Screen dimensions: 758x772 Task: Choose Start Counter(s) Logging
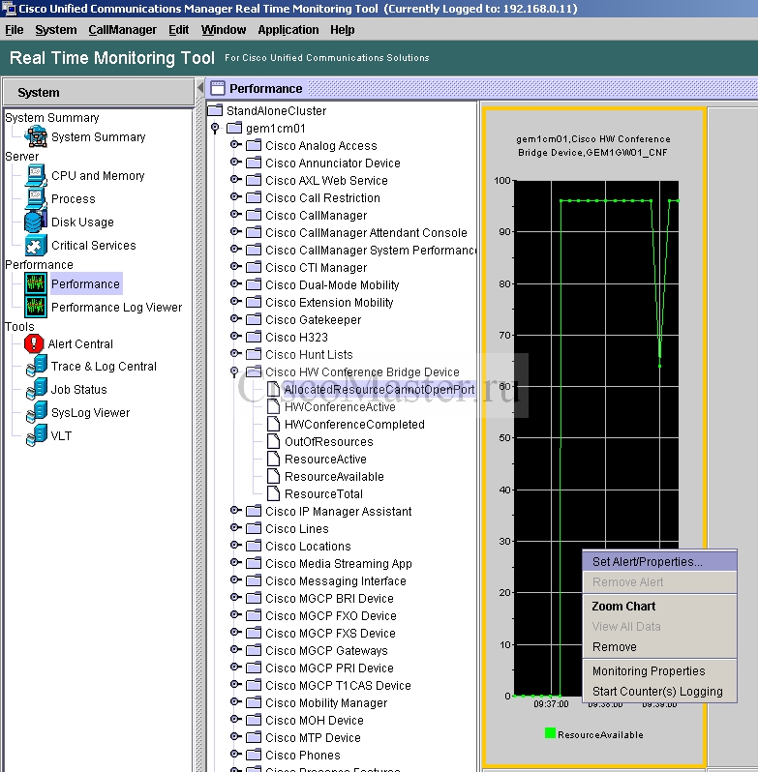coord(659,692)
